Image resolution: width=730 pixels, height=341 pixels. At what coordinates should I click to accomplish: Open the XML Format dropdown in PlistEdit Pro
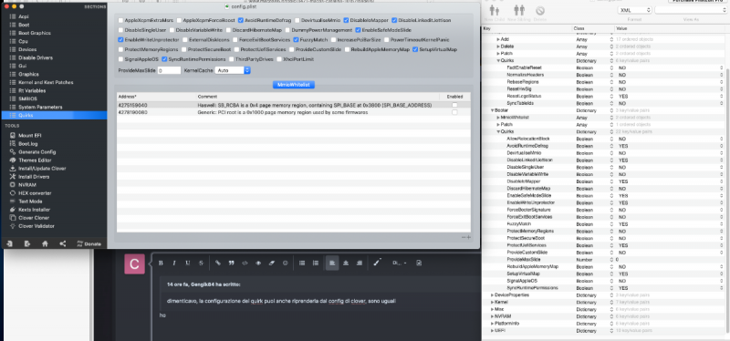[634, 10]
